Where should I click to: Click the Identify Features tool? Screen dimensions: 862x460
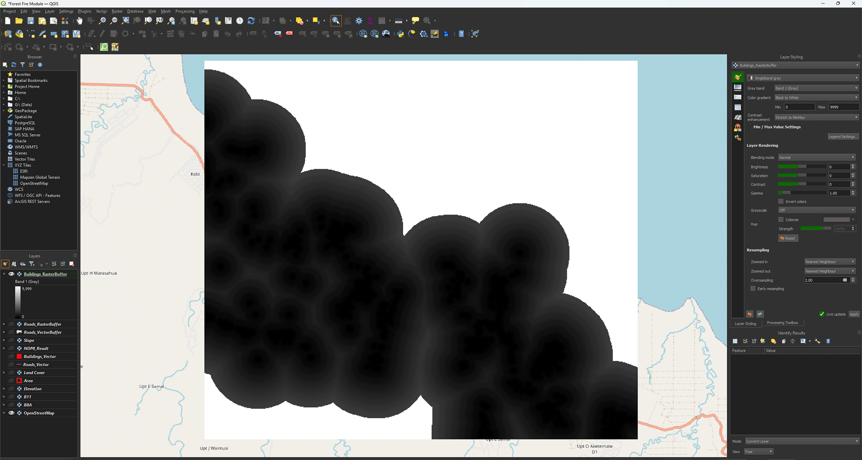tap(336, 21)
